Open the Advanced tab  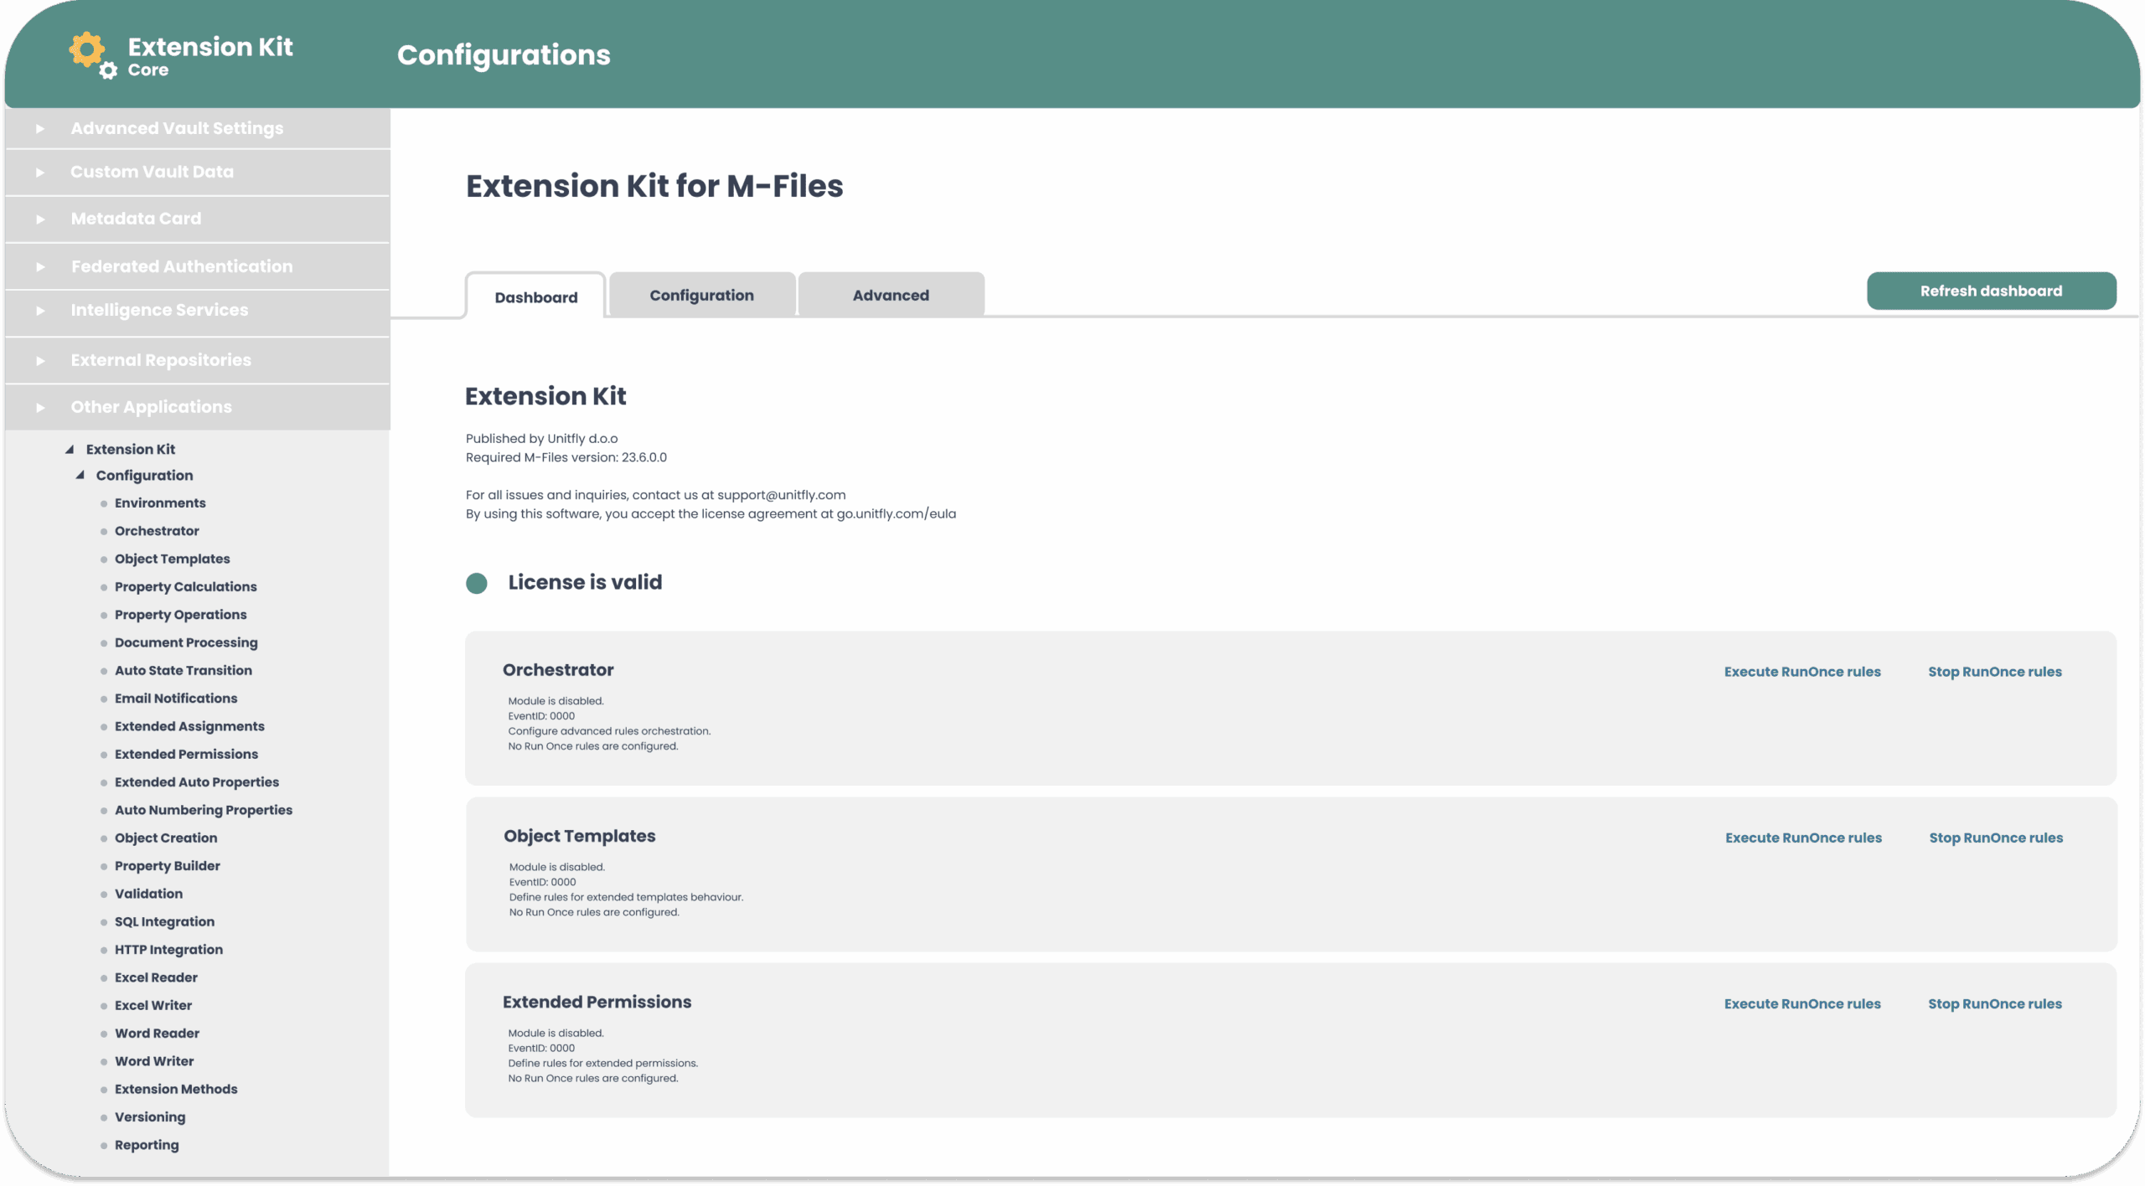(x=891, y=296)
